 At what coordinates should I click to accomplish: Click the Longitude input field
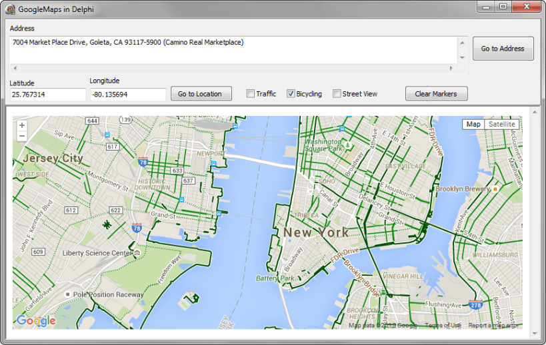click(x=128, y=95)
